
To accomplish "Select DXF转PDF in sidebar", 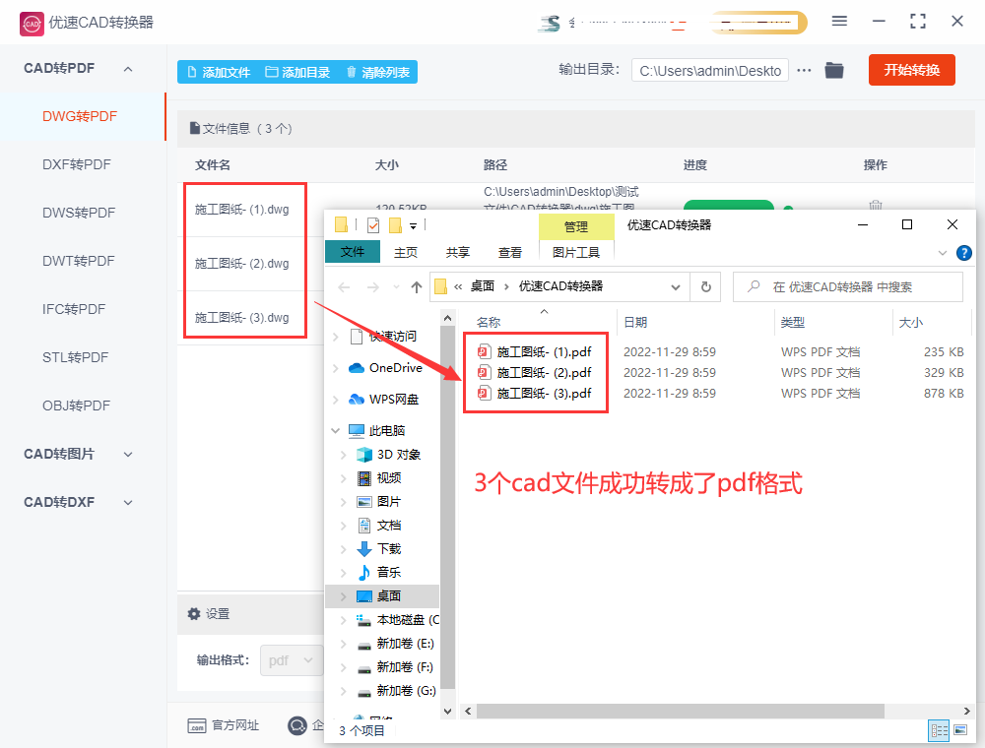I will coord(77,165).
